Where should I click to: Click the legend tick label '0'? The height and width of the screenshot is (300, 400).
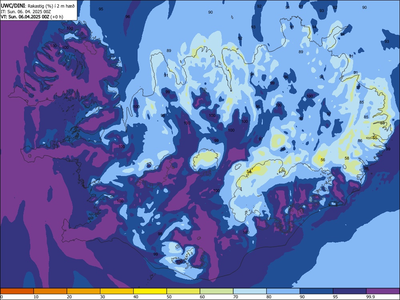click(x=2, y=297)
